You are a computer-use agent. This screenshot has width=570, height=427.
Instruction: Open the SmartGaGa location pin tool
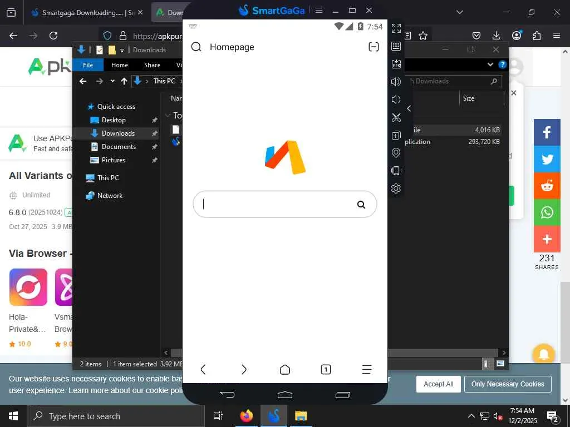396,153
